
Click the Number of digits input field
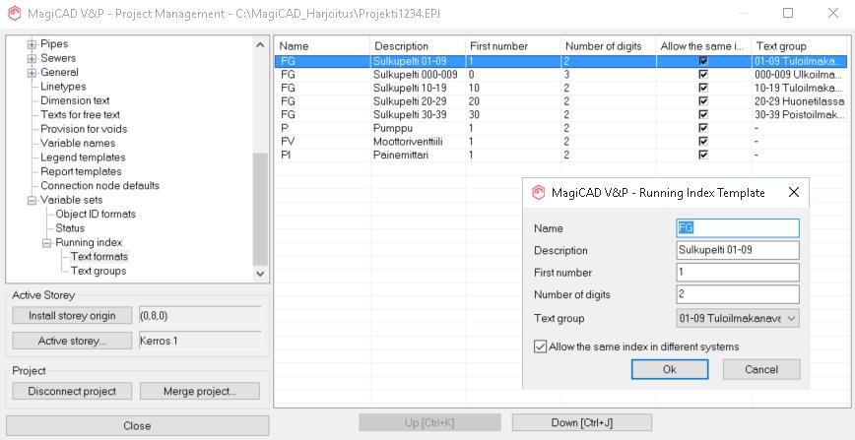pos(738,294)
